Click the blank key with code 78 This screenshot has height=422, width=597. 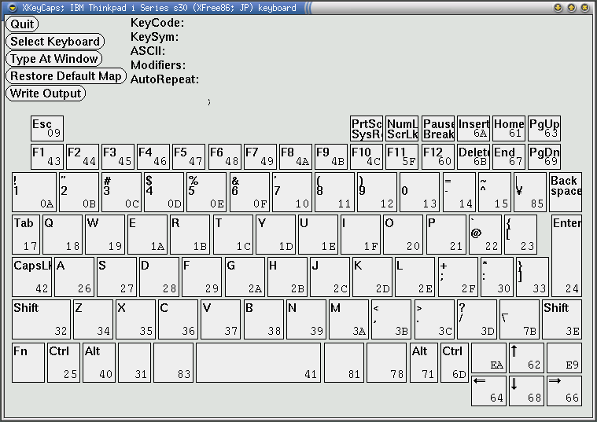(387, 362)
